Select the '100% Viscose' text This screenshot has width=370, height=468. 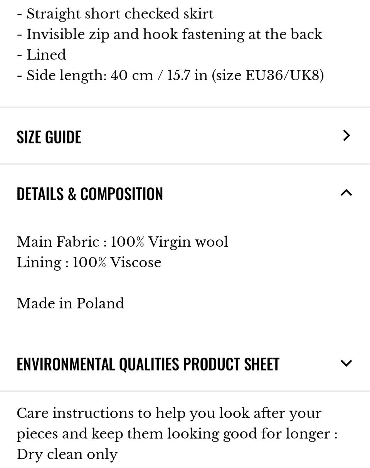point(117,263)
